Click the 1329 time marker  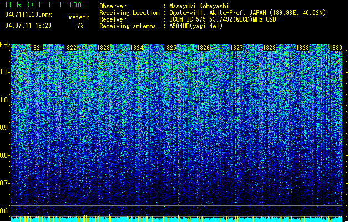(x=303, y=48)
